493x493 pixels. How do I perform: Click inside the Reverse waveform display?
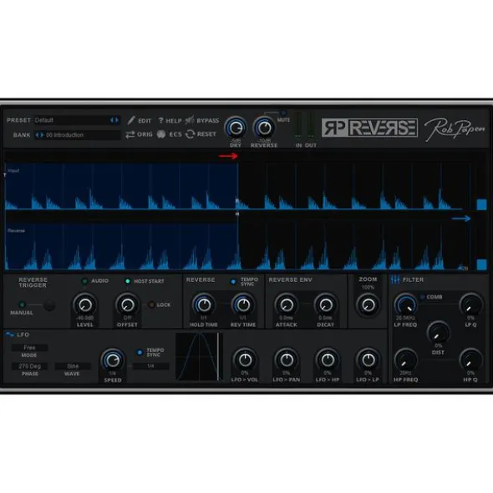click(x=237, y=247)
